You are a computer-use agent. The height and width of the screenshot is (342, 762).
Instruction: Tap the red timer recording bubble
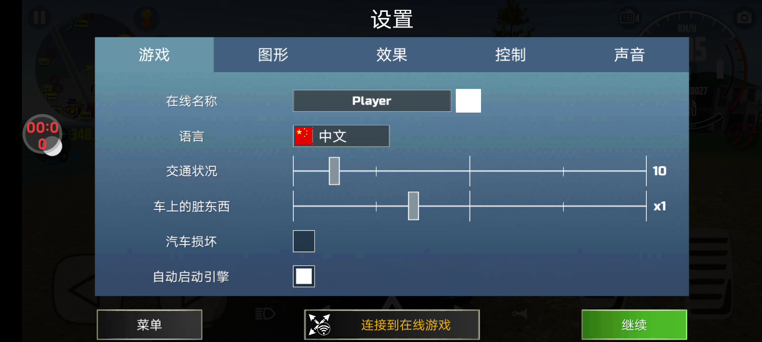[x=42, y=135]
